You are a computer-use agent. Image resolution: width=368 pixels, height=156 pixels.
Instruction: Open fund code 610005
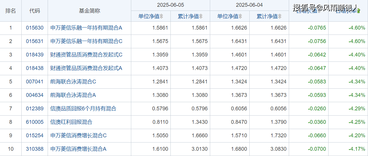point(34,122)
